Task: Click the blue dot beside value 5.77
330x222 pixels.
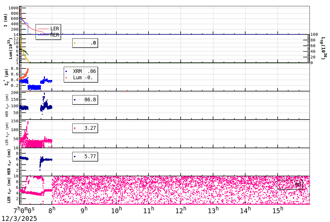Action: tap(75, 156)
